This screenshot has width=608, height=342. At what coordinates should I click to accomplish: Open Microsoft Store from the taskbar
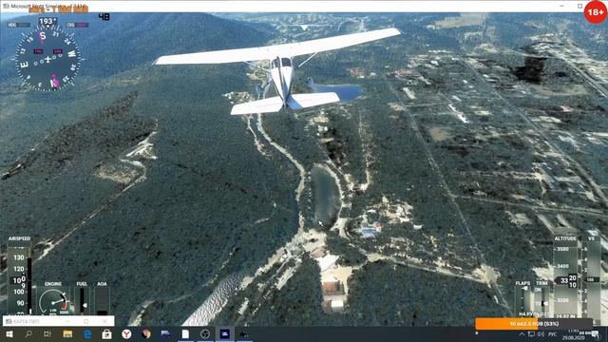[x=106, y=334]
